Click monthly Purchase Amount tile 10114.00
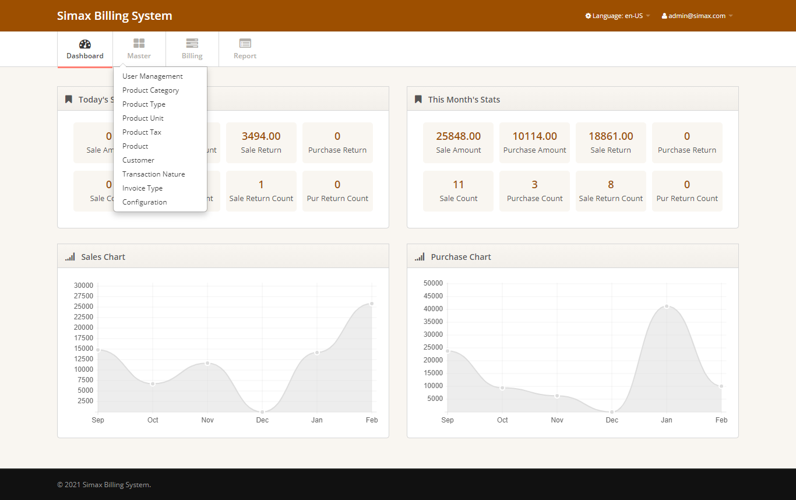 click(535, 143)
